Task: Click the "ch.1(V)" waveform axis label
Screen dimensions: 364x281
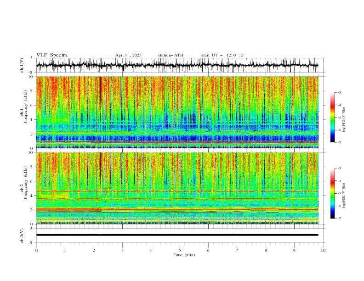Action: tap(22, 65)
